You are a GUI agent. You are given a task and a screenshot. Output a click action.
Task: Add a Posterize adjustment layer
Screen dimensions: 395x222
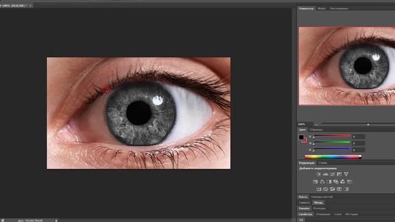point(325,189)
